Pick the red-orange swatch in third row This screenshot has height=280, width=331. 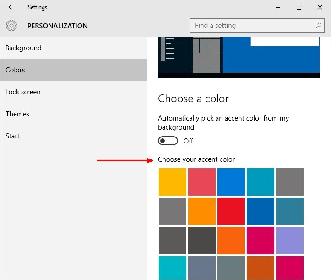click(231, 241)
